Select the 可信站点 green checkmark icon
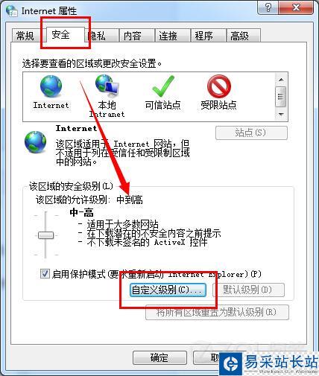 (162, 86)
